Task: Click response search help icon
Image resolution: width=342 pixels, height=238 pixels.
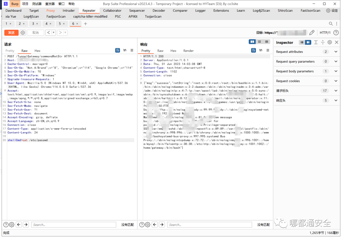Action: [142, 224]
